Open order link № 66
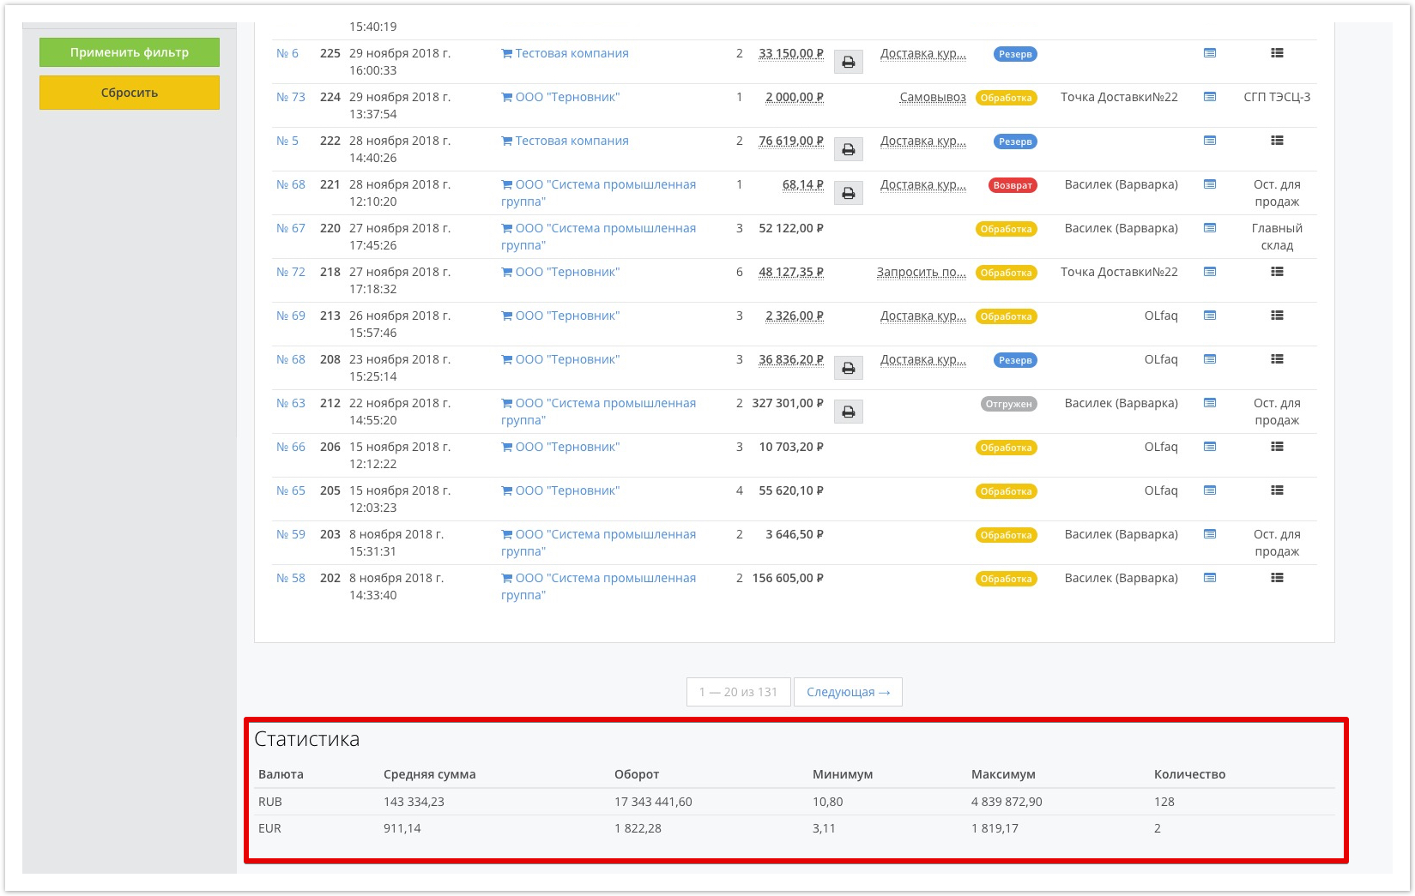This screenshot has height=896, width=1415. [x=291, y=447]
